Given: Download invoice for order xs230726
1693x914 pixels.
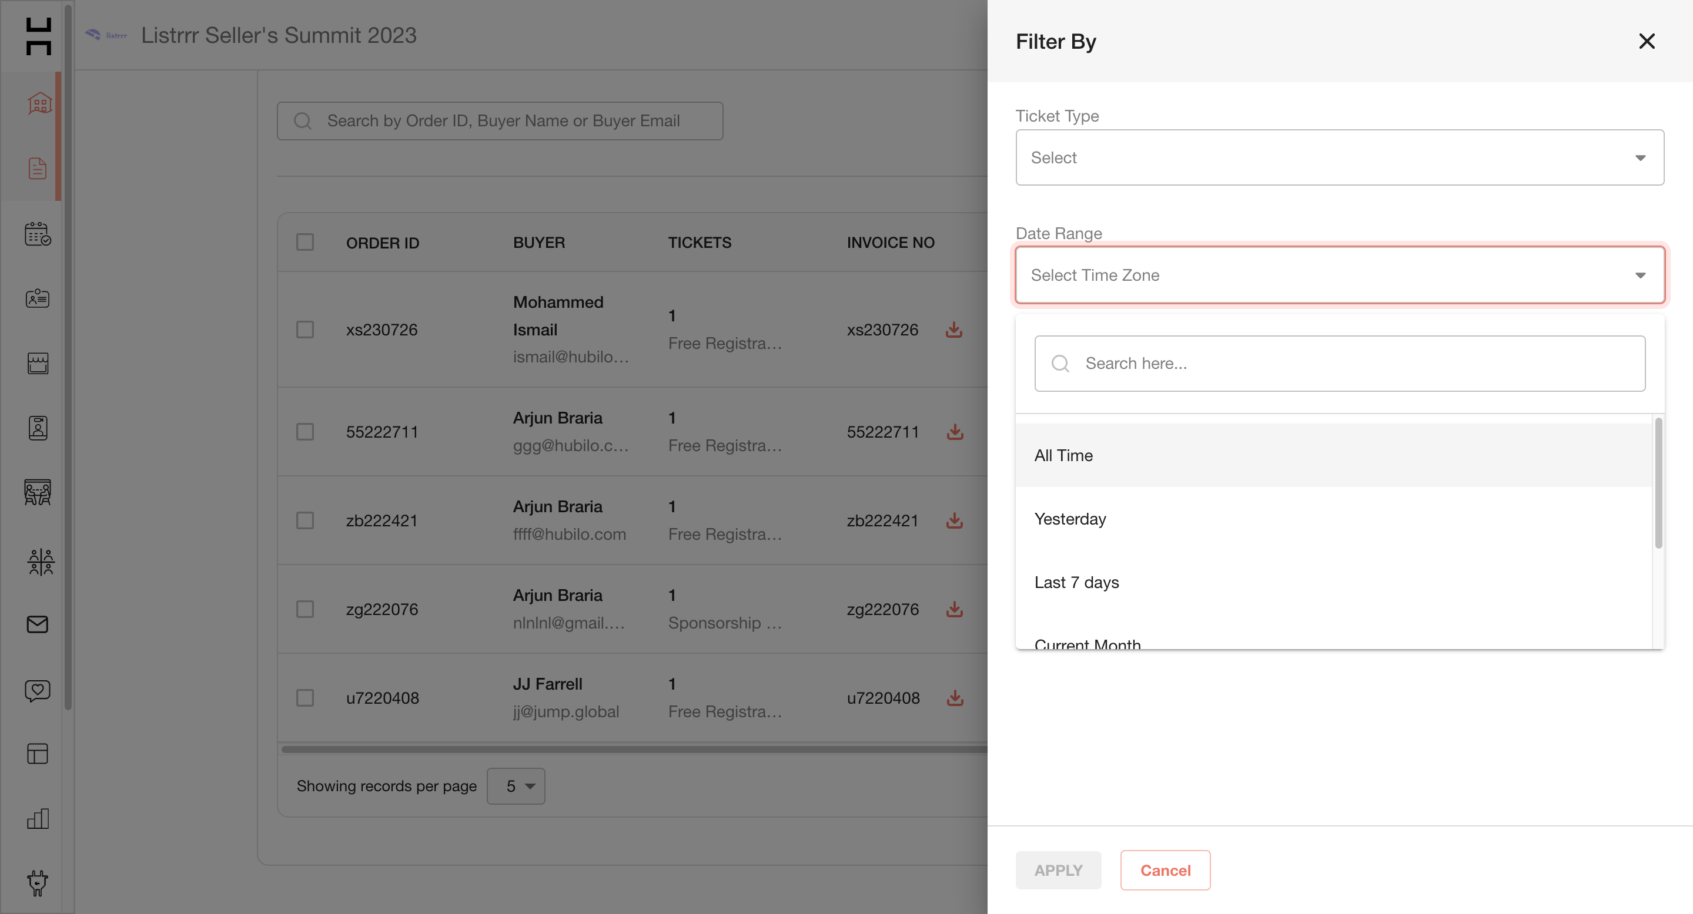Looking at the screenshot, I should (x=954, y=330).
